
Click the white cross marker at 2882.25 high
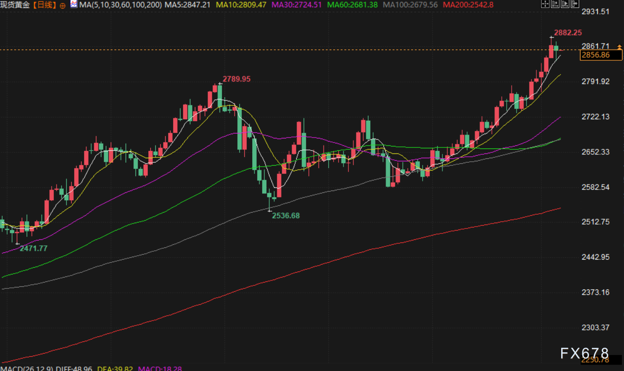tap(552, 38)
